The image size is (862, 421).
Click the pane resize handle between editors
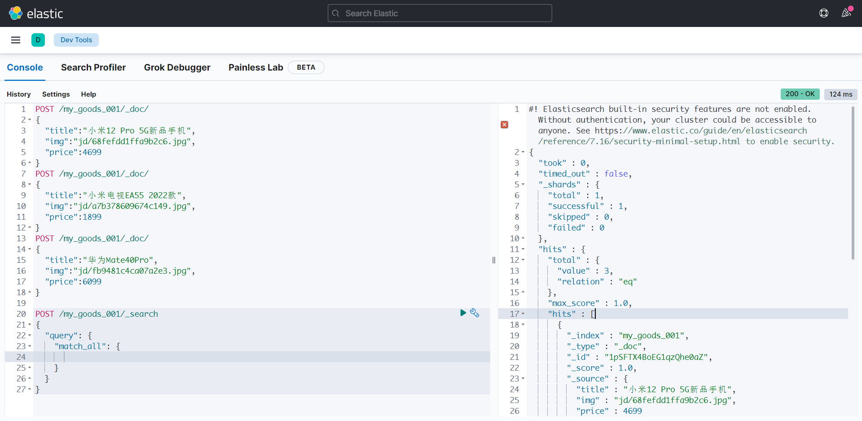pyautogui.click(x=494, y=260)
